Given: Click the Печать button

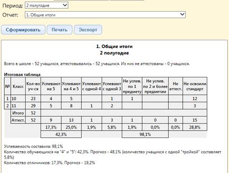Looking at the screenshot, I should [60, 30].
